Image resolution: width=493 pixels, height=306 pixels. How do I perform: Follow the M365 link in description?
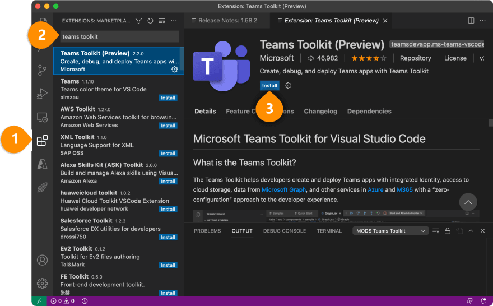tap(404, 189)
